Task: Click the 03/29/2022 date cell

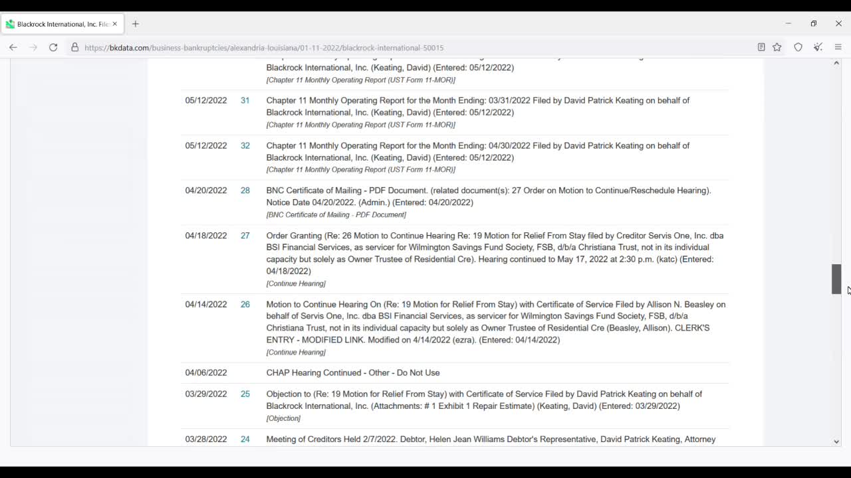Action: (x=206, y=394)
